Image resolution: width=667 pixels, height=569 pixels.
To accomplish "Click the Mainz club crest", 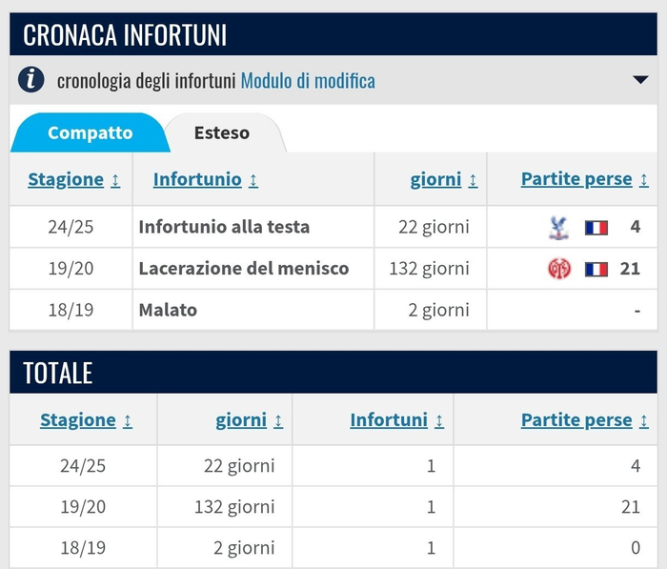I will pos(558,269).
